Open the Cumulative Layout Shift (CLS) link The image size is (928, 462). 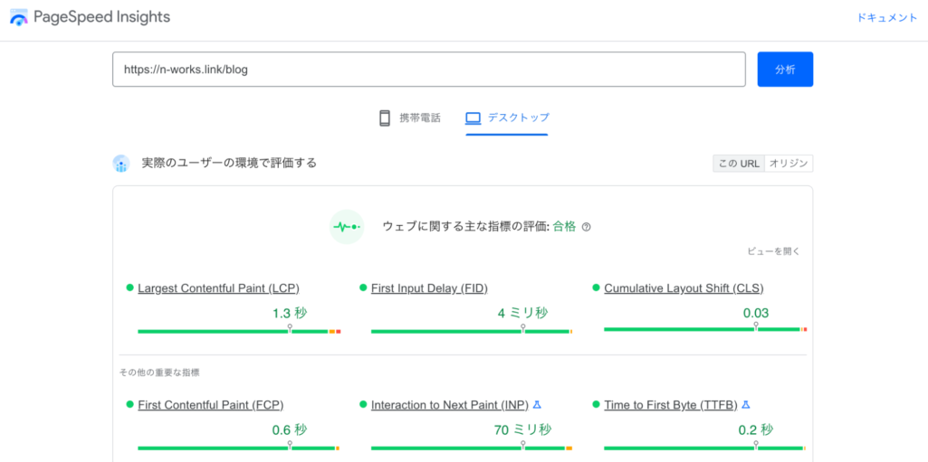point(684,288)
